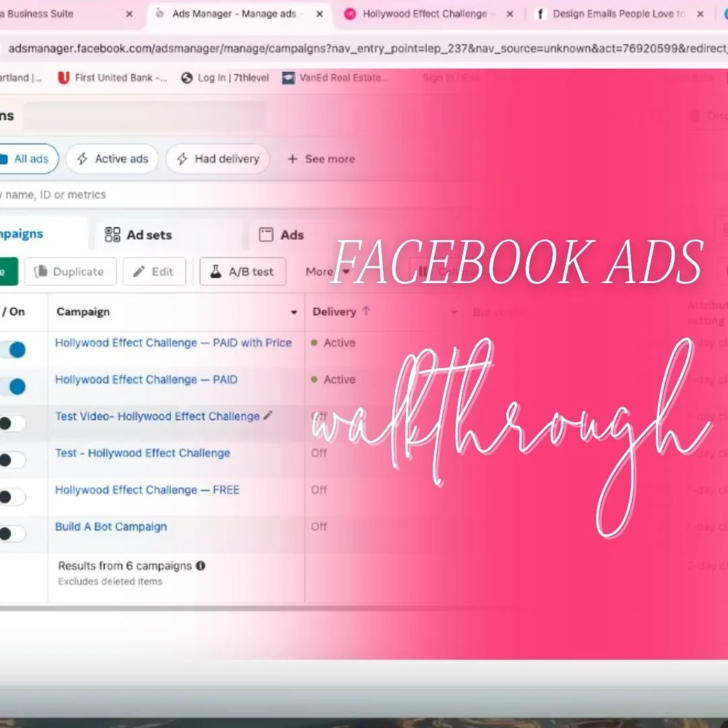Viewport: 728px width, 728px height.
Task: Close the Design Emails People Love tab
Action: pos(700,14)
